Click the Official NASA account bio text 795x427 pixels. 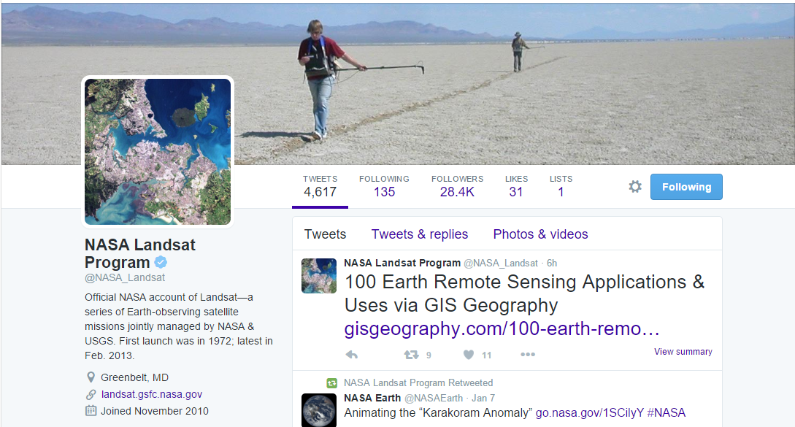coord(178,326)
